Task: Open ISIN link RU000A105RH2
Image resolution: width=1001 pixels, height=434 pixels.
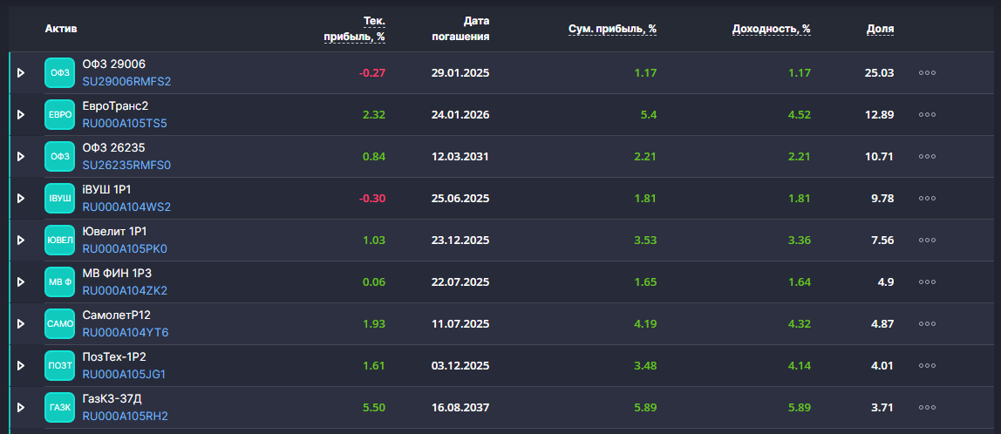Action: [x=126, y=416]
